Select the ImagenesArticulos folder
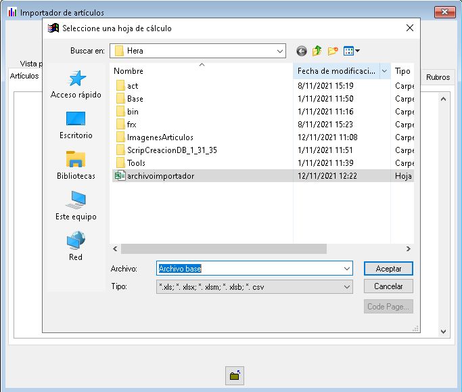 (160, 137)
